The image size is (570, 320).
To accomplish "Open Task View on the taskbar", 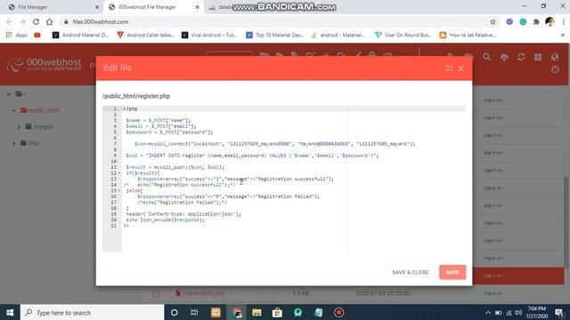I will 194,312.
